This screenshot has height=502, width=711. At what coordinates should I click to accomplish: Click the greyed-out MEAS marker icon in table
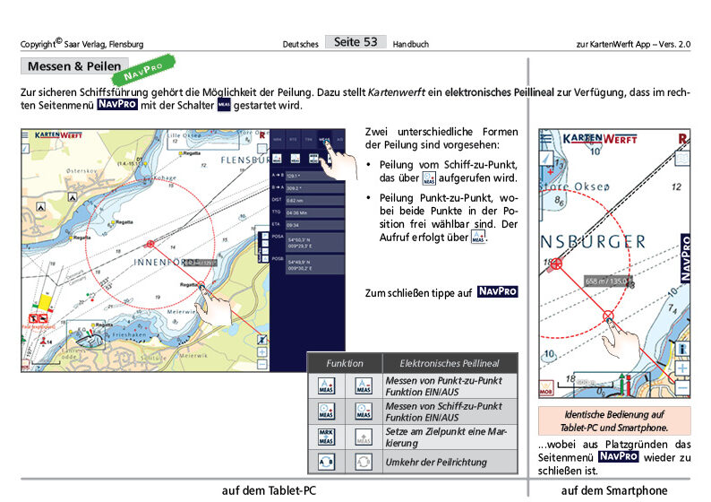pyautogui.click(x=364, y=437)
